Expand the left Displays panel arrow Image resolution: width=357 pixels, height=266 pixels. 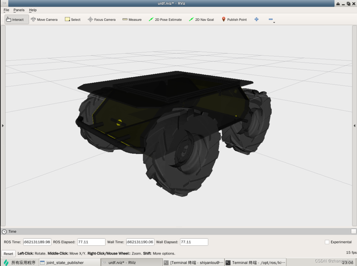3,125
